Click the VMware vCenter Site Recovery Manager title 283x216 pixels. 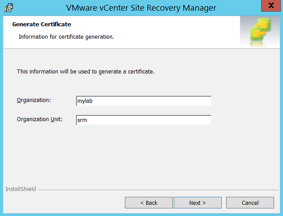(x=141, y=8)
